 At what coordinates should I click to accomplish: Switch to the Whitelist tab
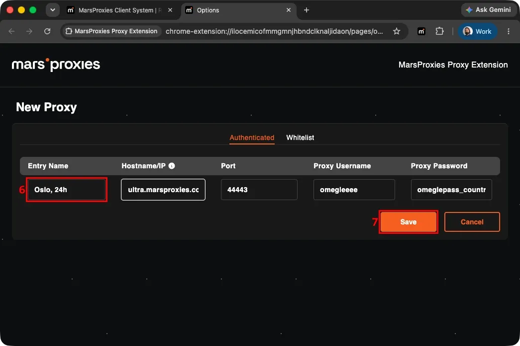pyautogui.click(x=300, y=138)
